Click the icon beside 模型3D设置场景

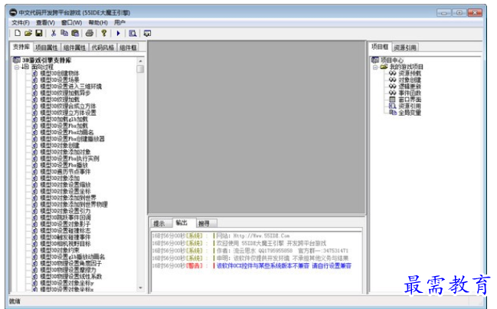(35, 80)
